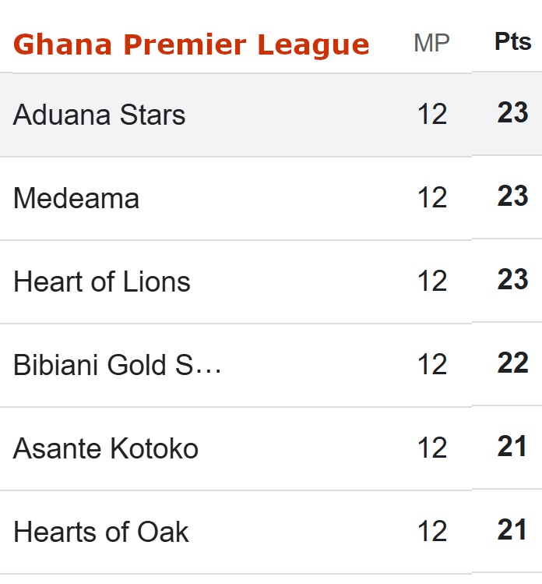This screenshot has width=542, height=584.
Task: Click matches played for Medeama
Action: (432, 198)
